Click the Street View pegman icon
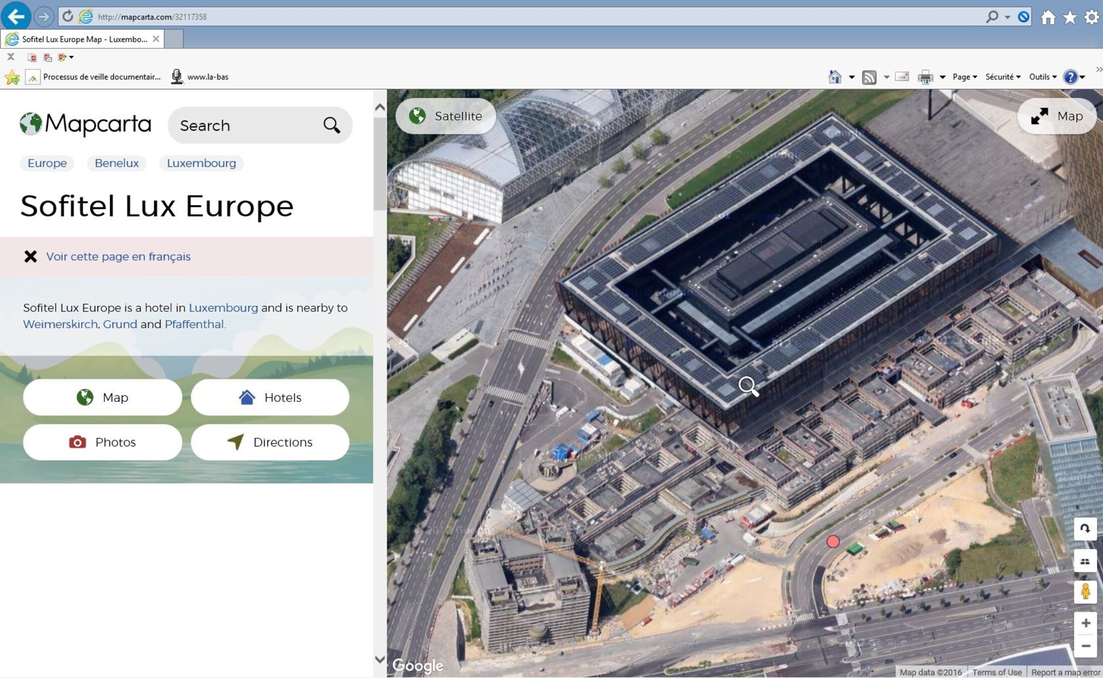1103x678 pixels. [1085, 592]
